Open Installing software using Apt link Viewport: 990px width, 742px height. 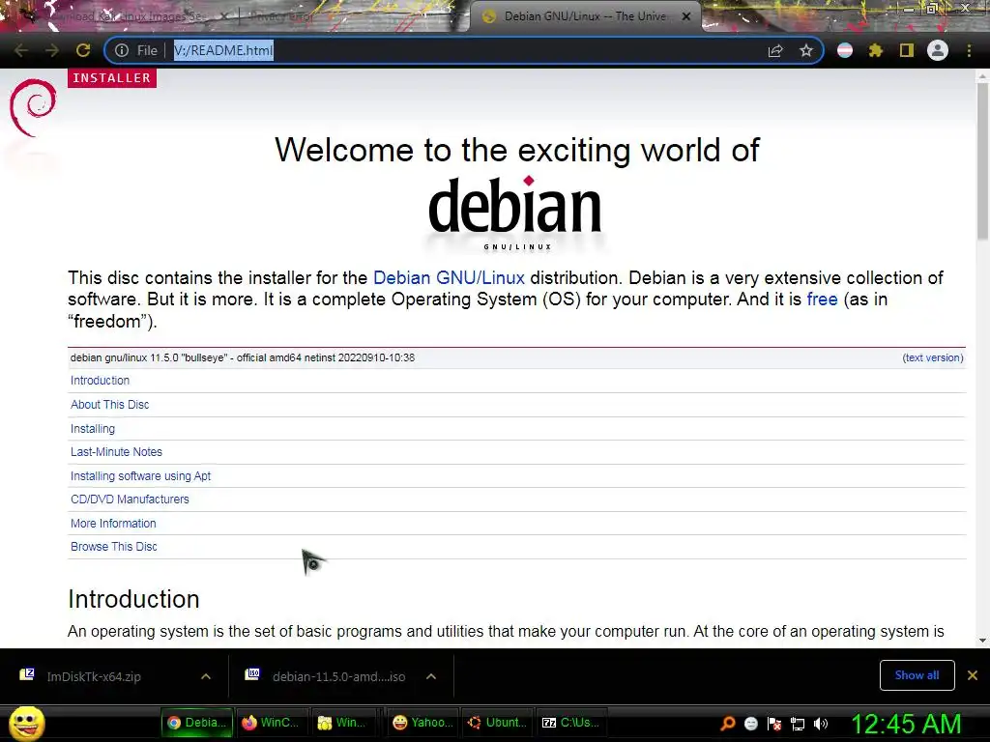(x=141, y=475)
